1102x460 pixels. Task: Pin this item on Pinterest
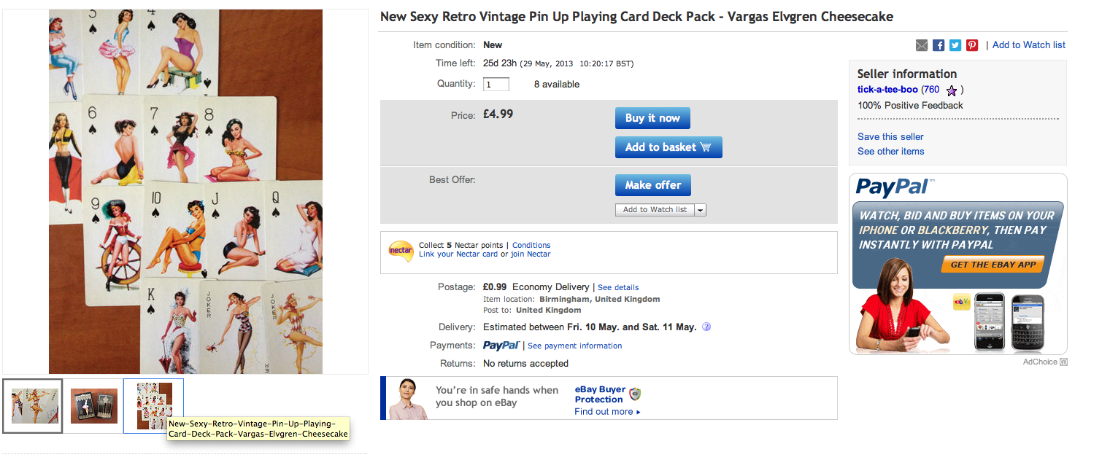[x=972, y=45]
